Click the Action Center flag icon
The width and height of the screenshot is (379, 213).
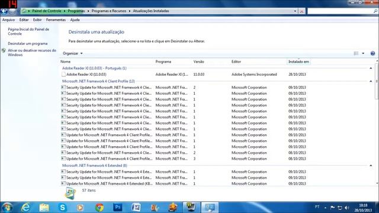click(332, 208)
